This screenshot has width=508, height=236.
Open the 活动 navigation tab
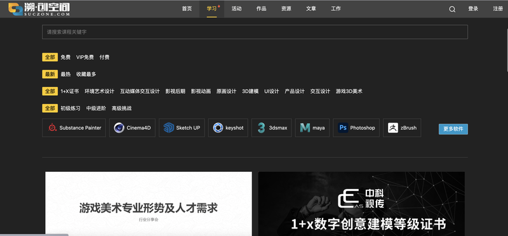click(x=236, y=9)
